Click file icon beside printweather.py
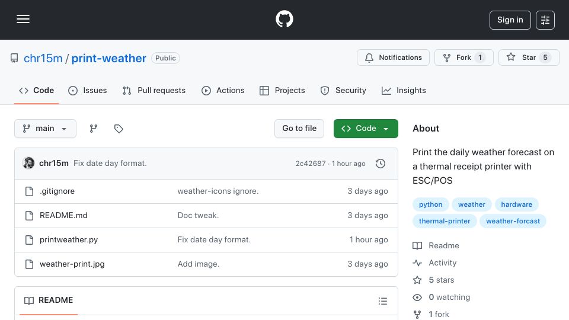This screenshot has width=569, height=320. pyautogui.click(x=30, y=240)
